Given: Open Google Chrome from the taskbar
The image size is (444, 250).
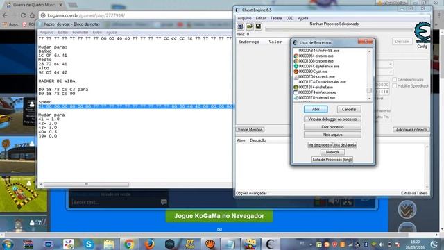Looking at the screenshot, I should pyautogui.click(x=129, y=244).
